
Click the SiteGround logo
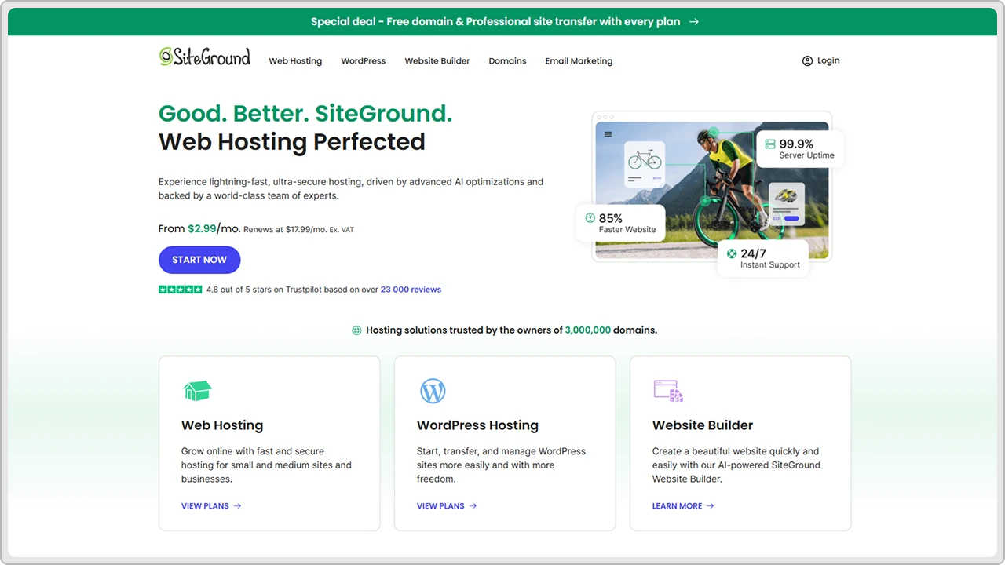(x=204, y=56)
